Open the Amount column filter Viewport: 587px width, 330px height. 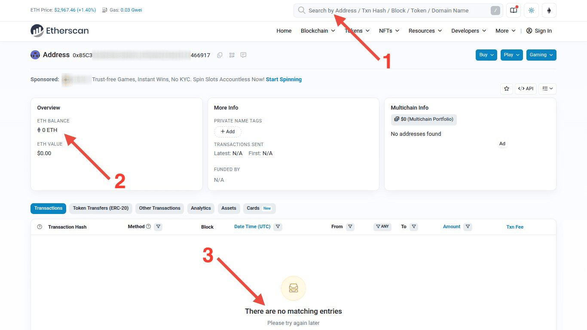468,226
